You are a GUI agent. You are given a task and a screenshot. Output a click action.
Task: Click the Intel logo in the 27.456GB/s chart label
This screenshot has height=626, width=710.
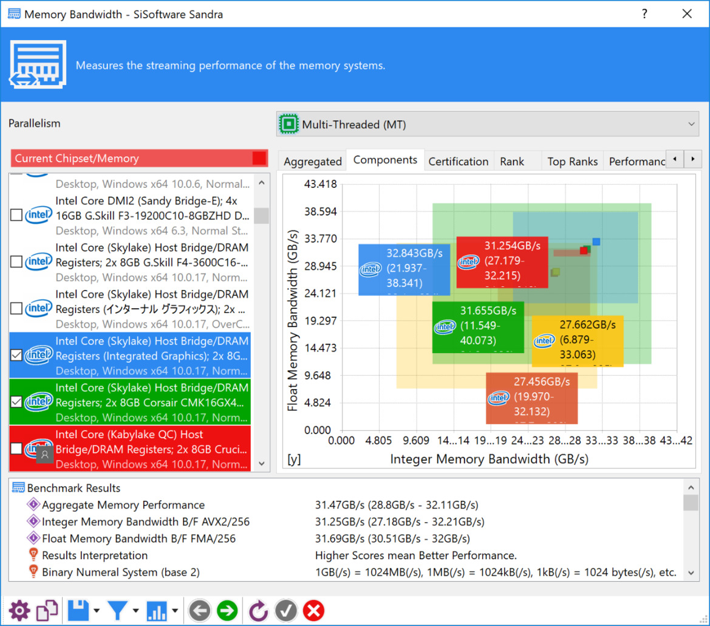coord(498,397)
